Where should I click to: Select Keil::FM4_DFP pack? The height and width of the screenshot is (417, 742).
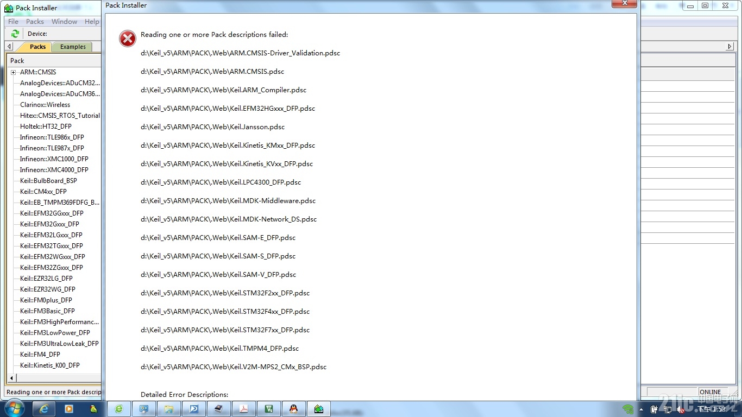tap(40, 355)
